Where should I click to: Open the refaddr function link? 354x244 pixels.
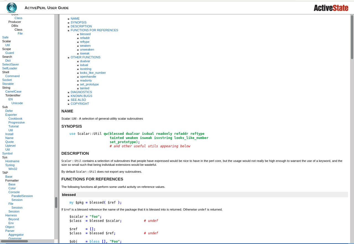85,38
